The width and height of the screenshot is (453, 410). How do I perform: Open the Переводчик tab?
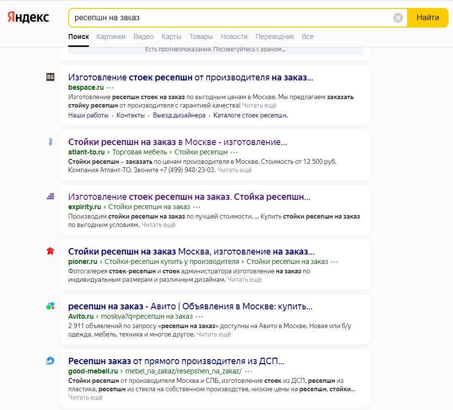pyautogui.click(x=275, y=37)
